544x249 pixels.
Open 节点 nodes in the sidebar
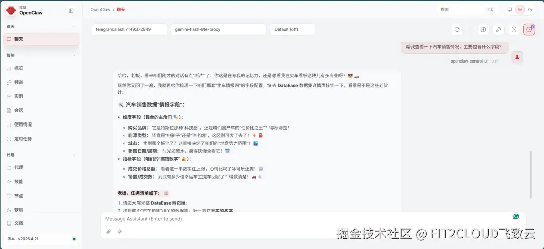click(x=41, y=196)
